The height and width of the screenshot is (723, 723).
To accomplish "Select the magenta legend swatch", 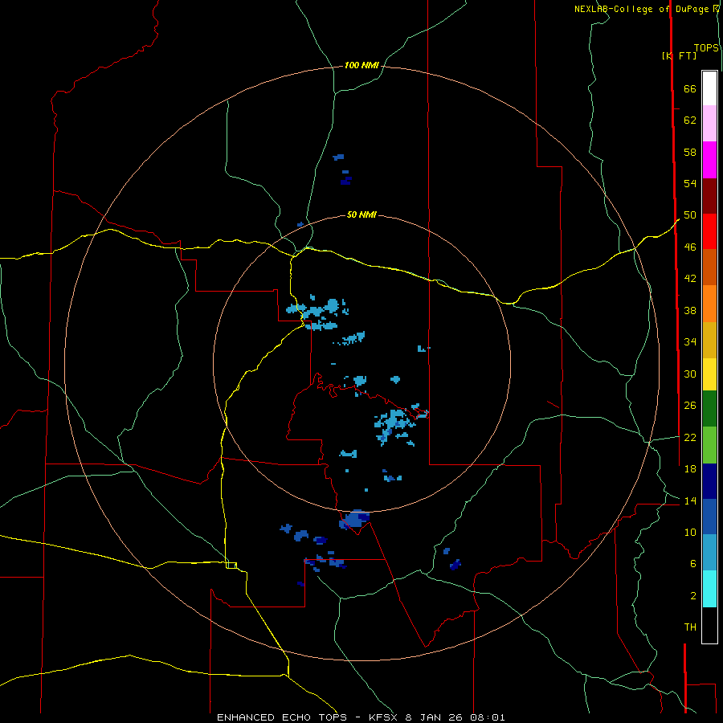I will click(709, 160).
